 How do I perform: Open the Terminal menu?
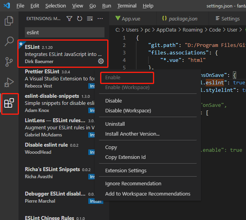[127, 6]
